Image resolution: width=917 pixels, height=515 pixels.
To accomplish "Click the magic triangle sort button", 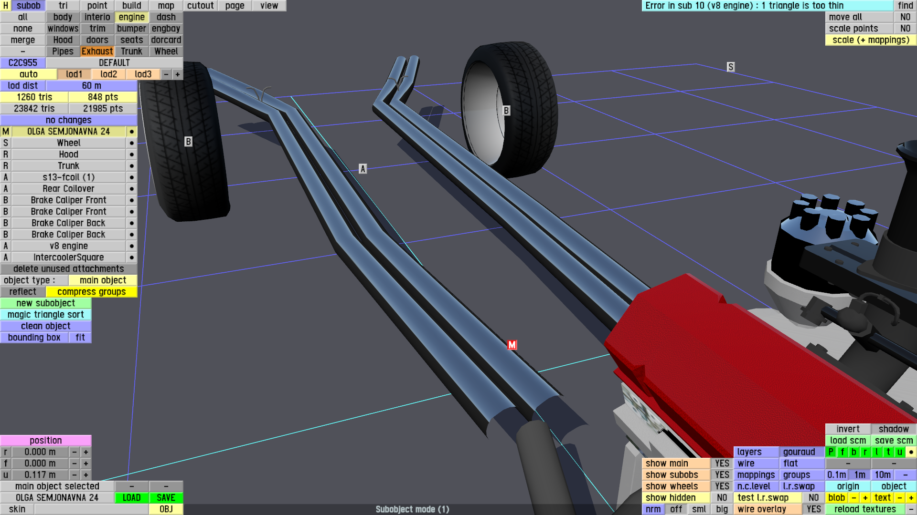I will pyautogui.click(x=45, y=315).
